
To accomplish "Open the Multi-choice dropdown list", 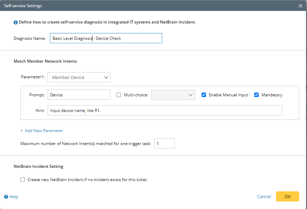I will [173, 95].
